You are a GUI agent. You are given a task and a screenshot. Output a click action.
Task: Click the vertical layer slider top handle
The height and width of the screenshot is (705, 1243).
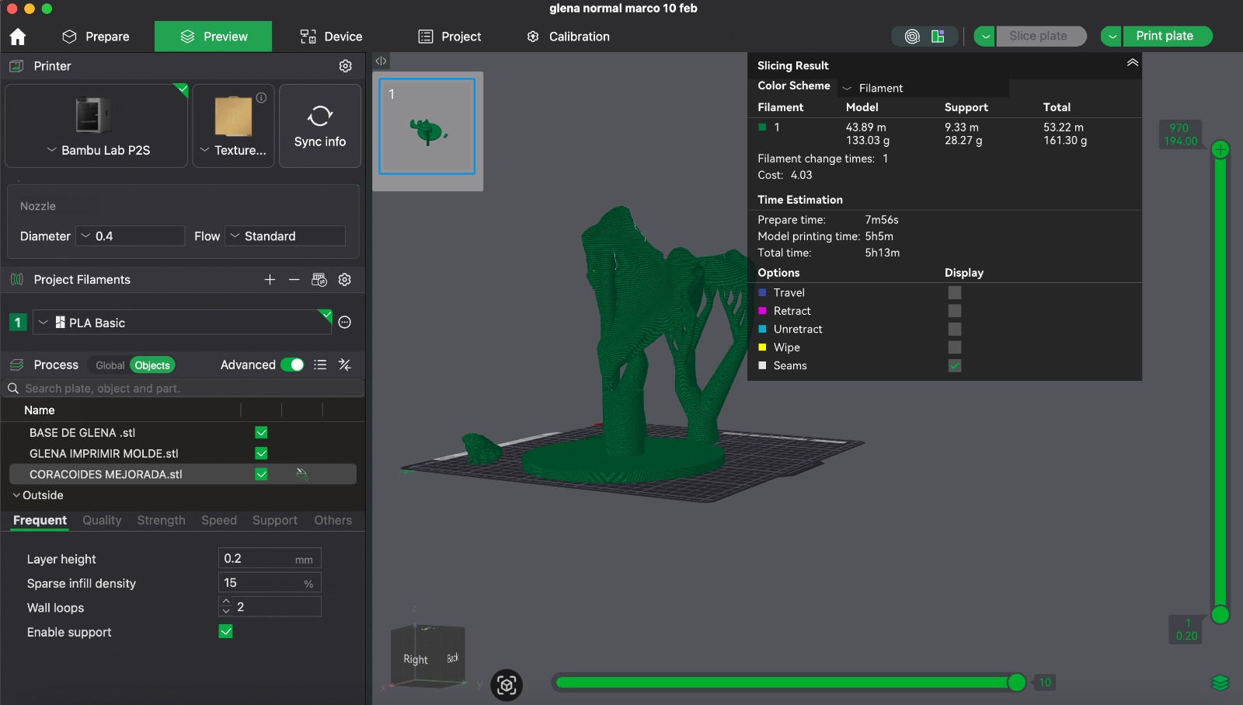coord(1220,149)
